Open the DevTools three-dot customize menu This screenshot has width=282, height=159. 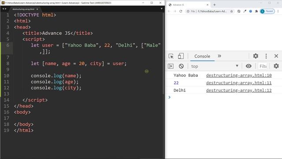266,56
